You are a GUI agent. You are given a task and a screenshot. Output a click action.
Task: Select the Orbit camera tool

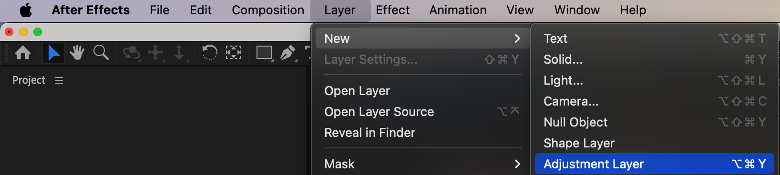tap(131, 52)
